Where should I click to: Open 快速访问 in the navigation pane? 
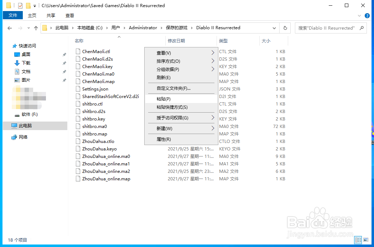[27, 46]
